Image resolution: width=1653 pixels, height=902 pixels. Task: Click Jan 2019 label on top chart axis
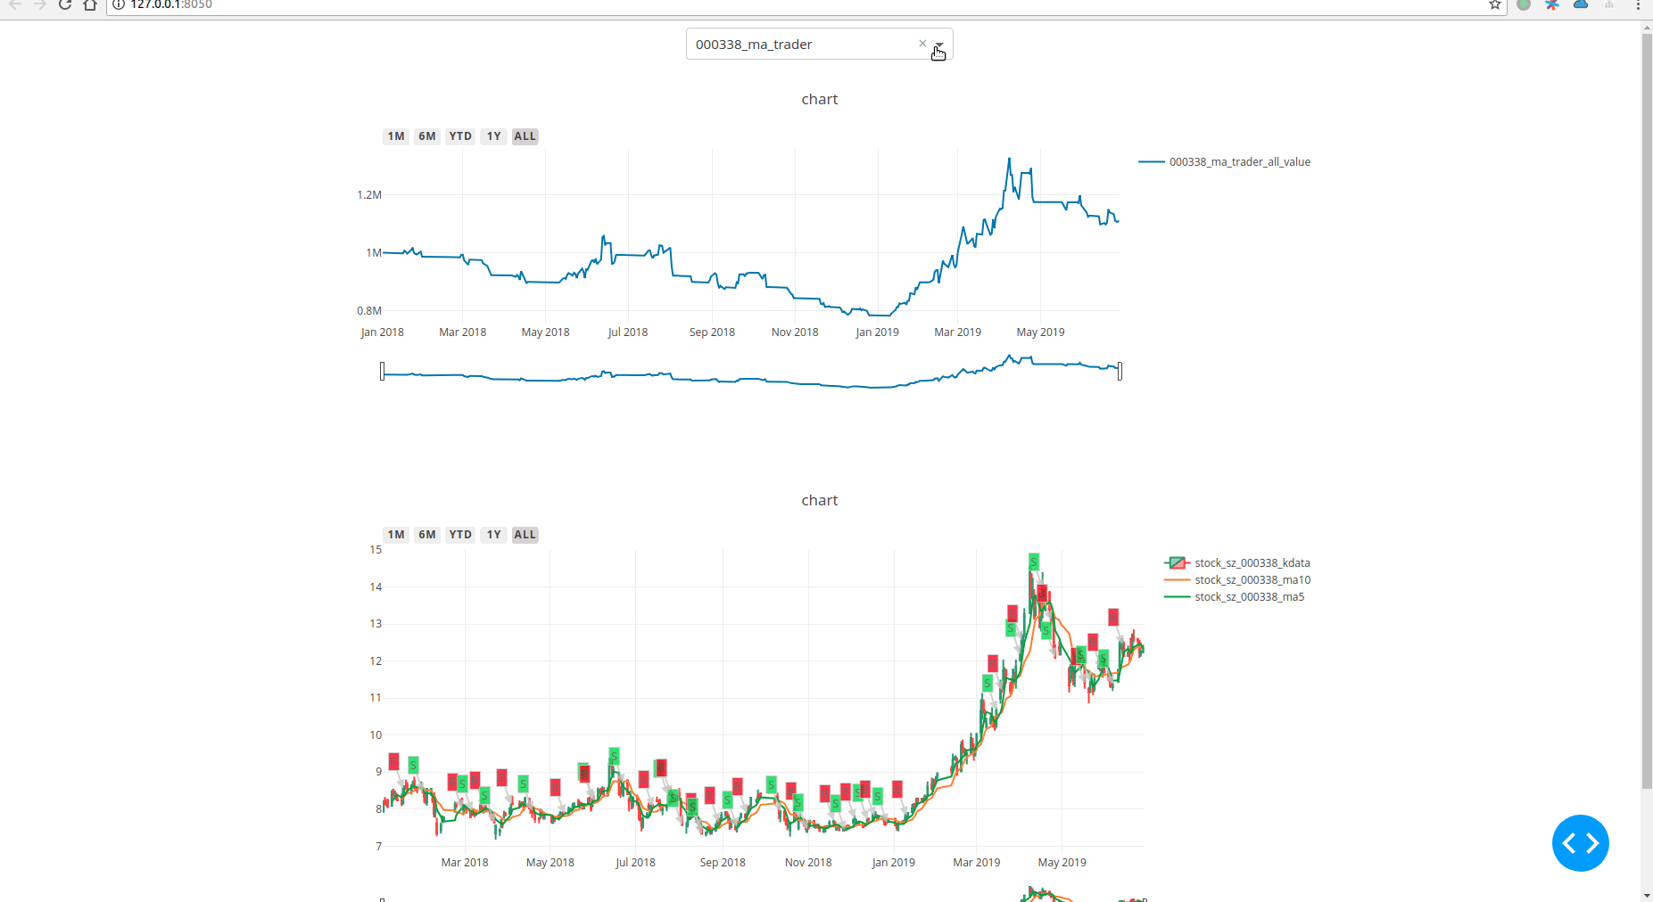click(877, 332)
